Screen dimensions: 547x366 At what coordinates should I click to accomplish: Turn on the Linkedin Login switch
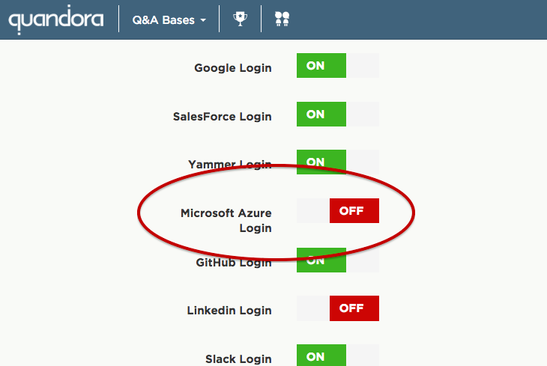point(338,308)
